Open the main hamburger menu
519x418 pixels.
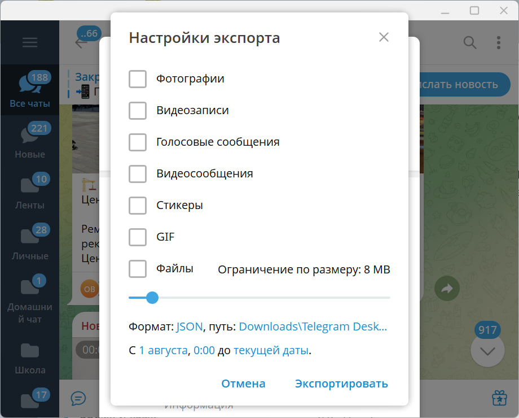point(29,42)
